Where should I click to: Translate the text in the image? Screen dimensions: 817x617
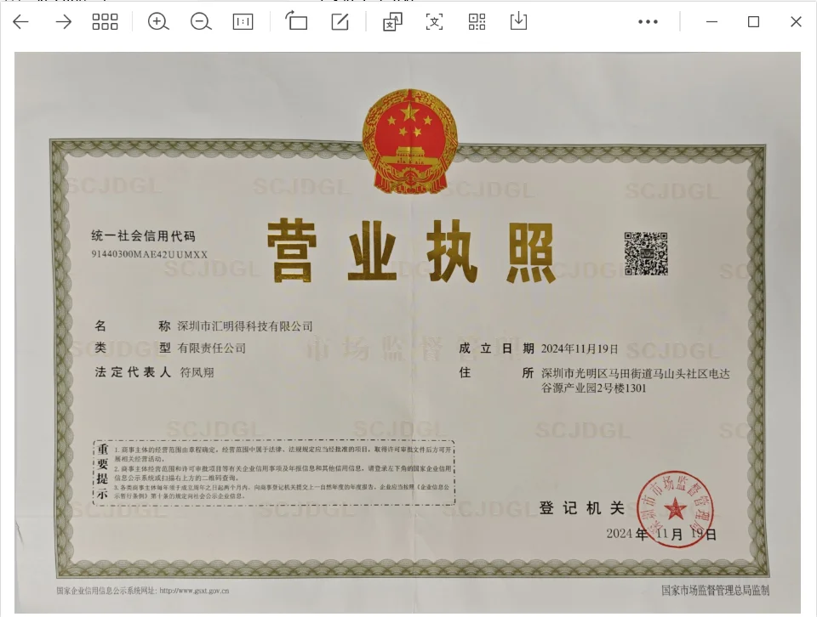coord(392,22)
